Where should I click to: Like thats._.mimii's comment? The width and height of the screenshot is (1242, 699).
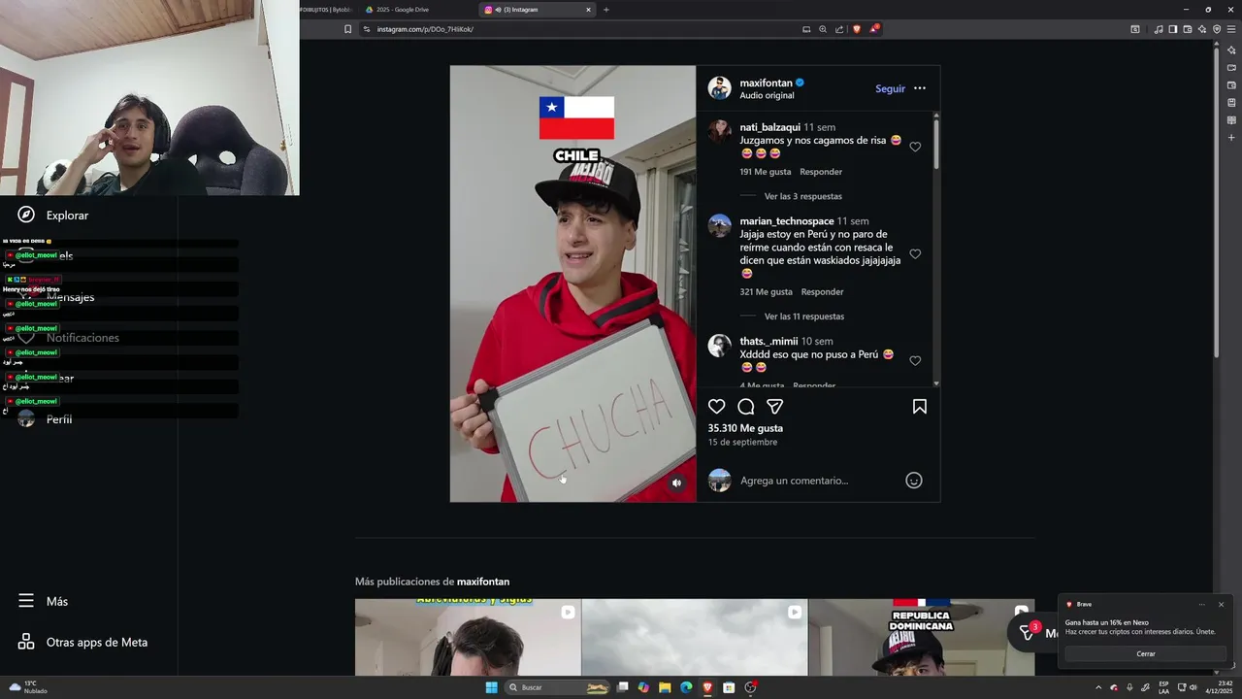pos(915,361)
